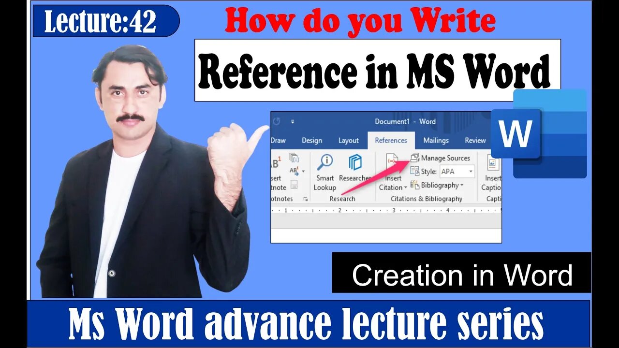Click the Insert Footnote AB1 icon
The width and height of the screenshot is (619, 348).
[x=276, y=163]
